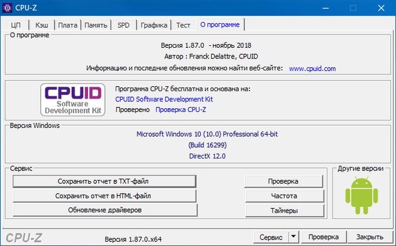Click the text Версия 1.87.0 - ноябрь 2018

pos(206,45)
